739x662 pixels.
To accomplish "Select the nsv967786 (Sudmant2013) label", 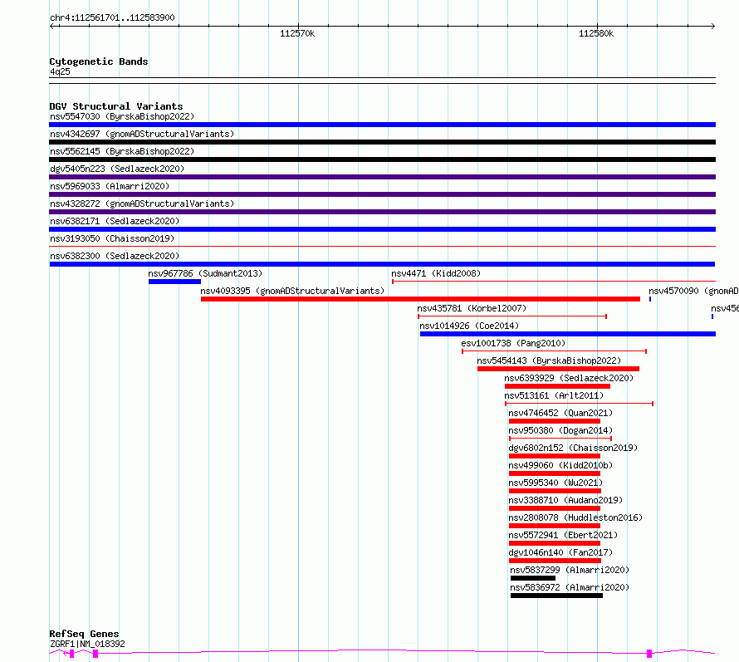I will pos(205,273).
